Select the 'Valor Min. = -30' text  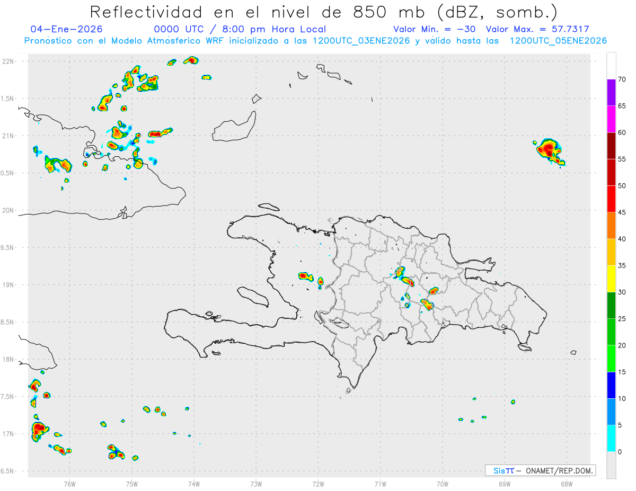coord(435,29)
